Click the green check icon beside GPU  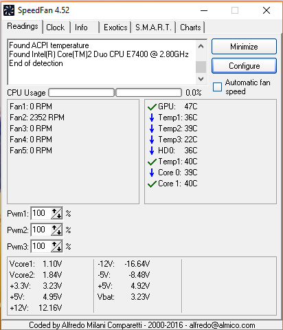click(152, 107)
